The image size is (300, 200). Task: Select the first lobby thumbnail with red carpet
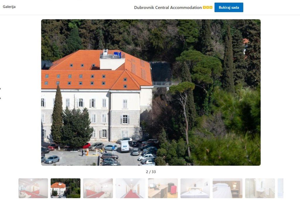(33, 188)
